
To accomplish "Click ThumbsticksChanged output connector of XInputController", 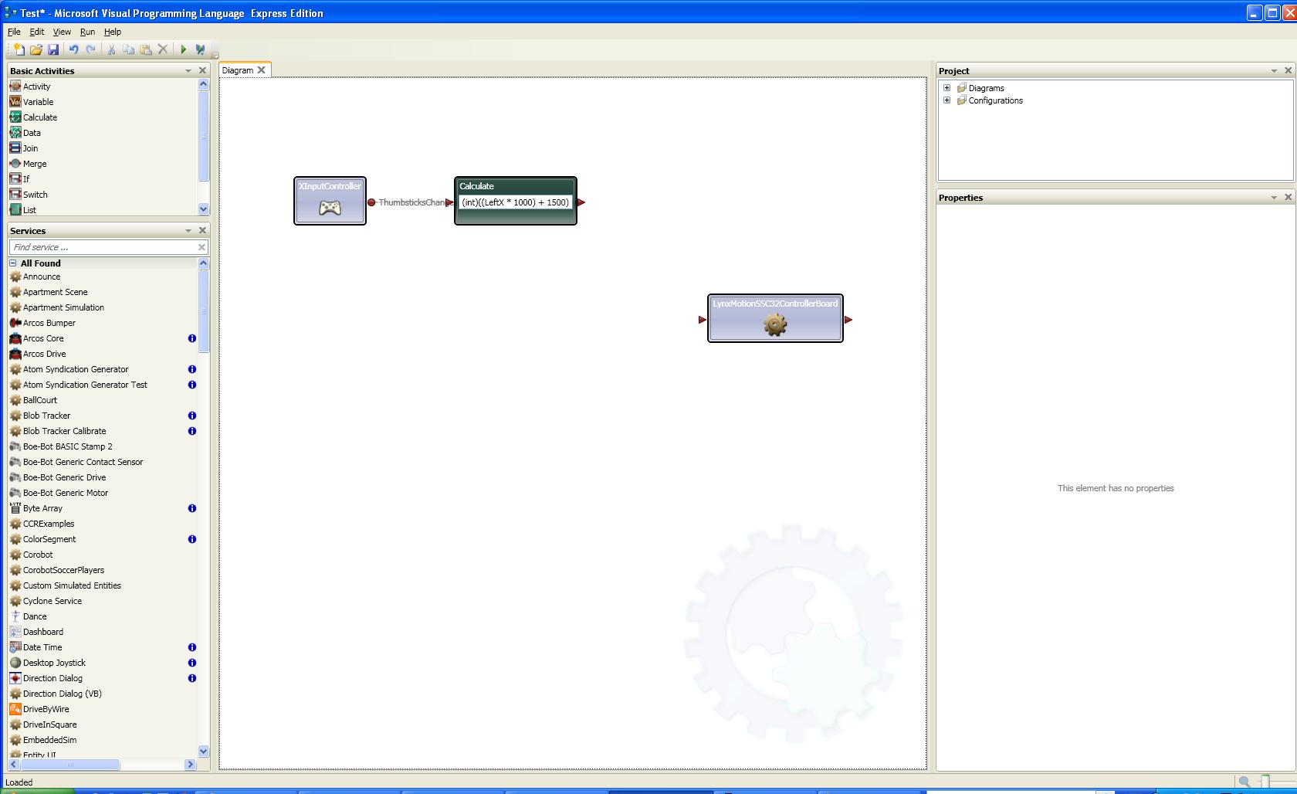I will point(371,202).
